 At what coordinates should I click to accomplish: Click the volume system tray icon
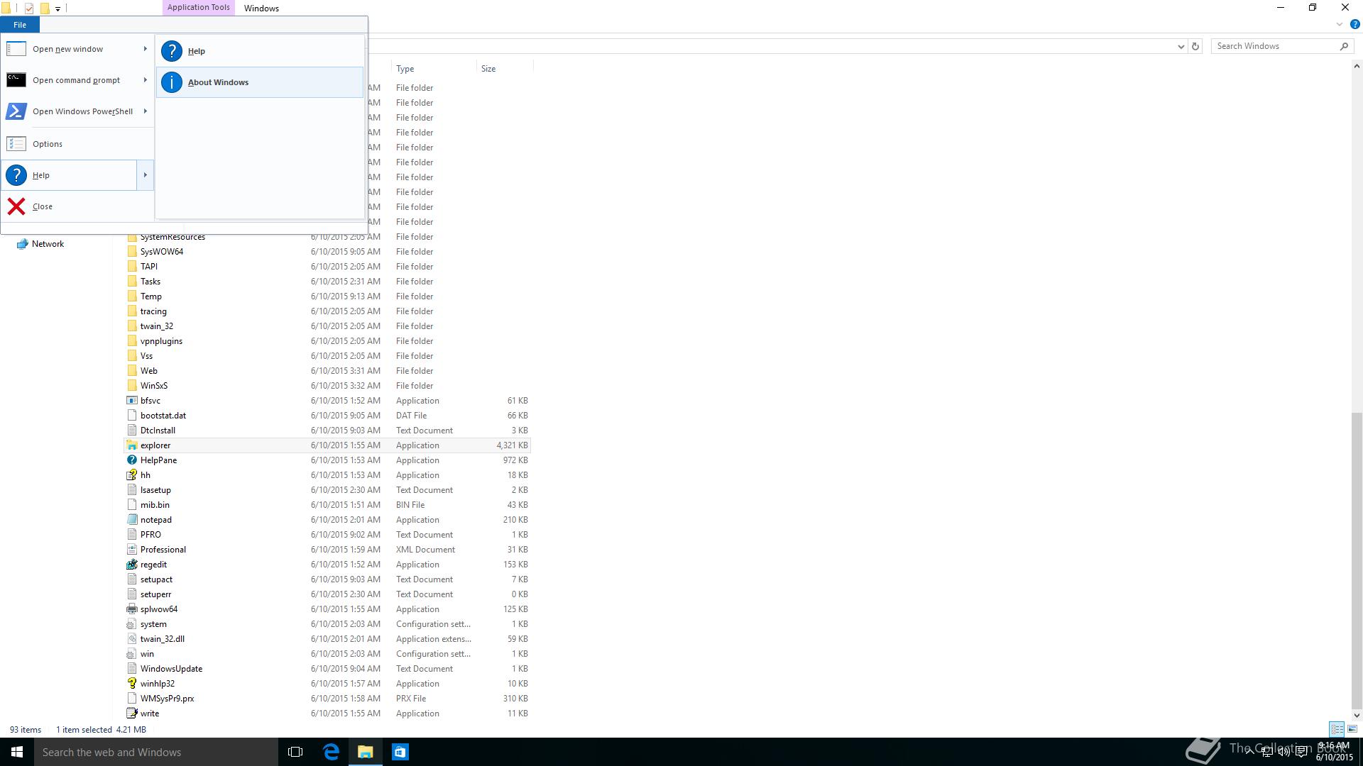pyautogui.click(x=1283, y=752)
